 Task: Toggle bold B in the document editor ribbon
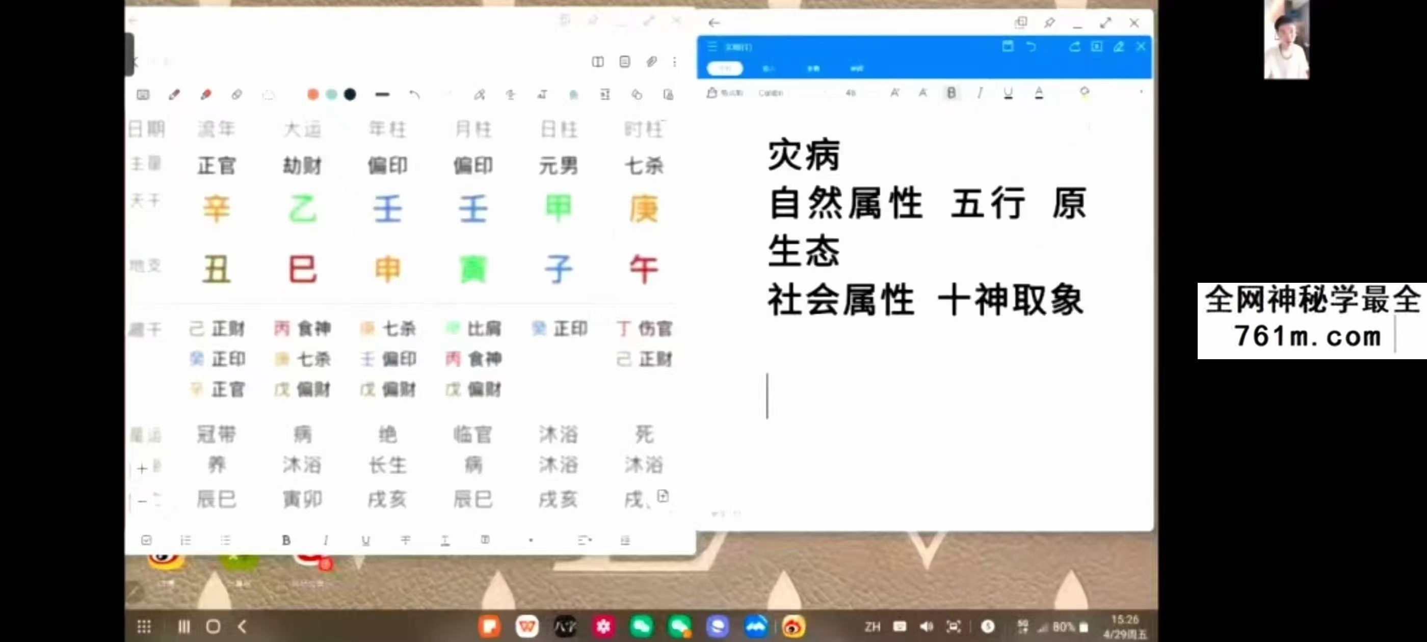tap(951, 93)
